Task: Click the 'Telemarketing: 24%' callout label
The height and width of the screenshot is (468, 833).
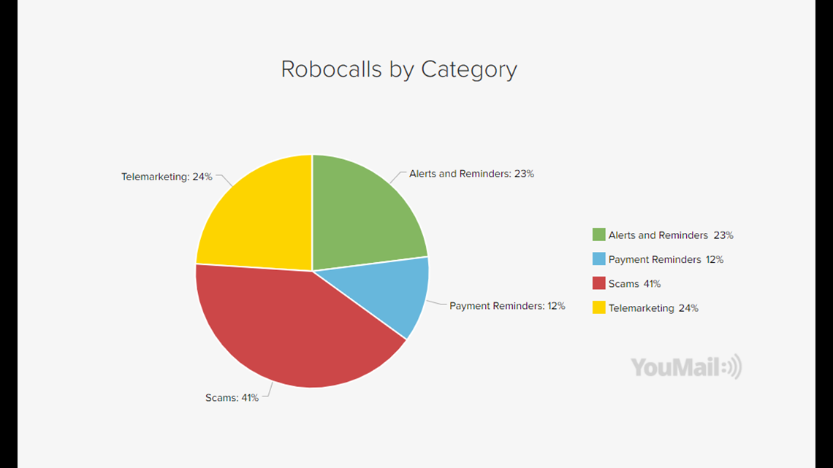Action: [167, 177]
